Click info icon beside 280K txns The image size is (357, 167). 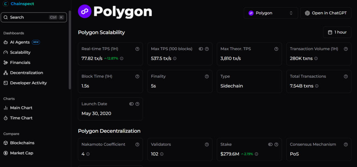pos(316,58)
